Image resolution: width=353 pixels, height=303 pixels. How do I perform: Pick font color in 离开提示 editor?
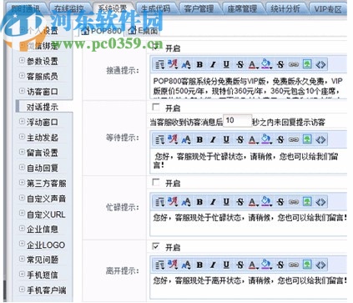(x=253, y=265)
